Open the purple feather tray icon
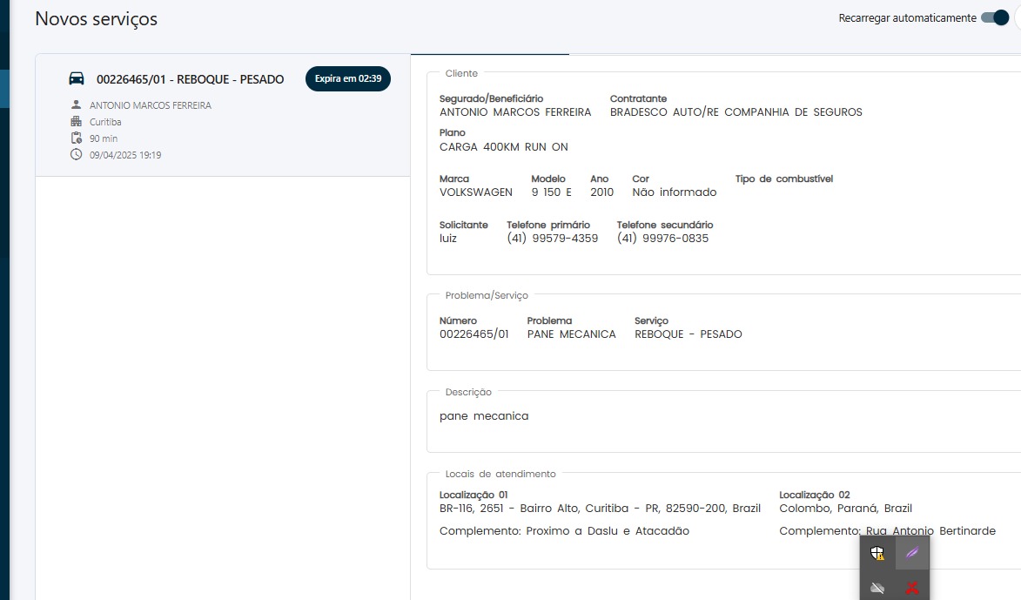Screen dimensions: 1021x600 [912, 553]
